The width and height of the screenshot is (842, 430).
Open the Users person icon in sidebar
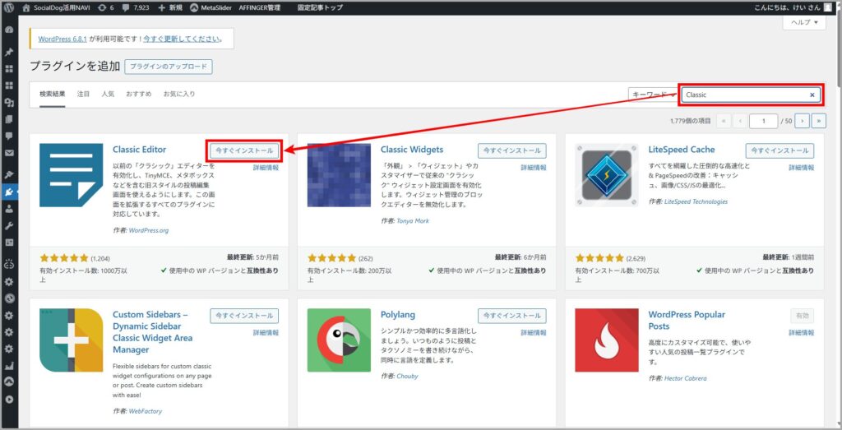[x=8, y=210]
